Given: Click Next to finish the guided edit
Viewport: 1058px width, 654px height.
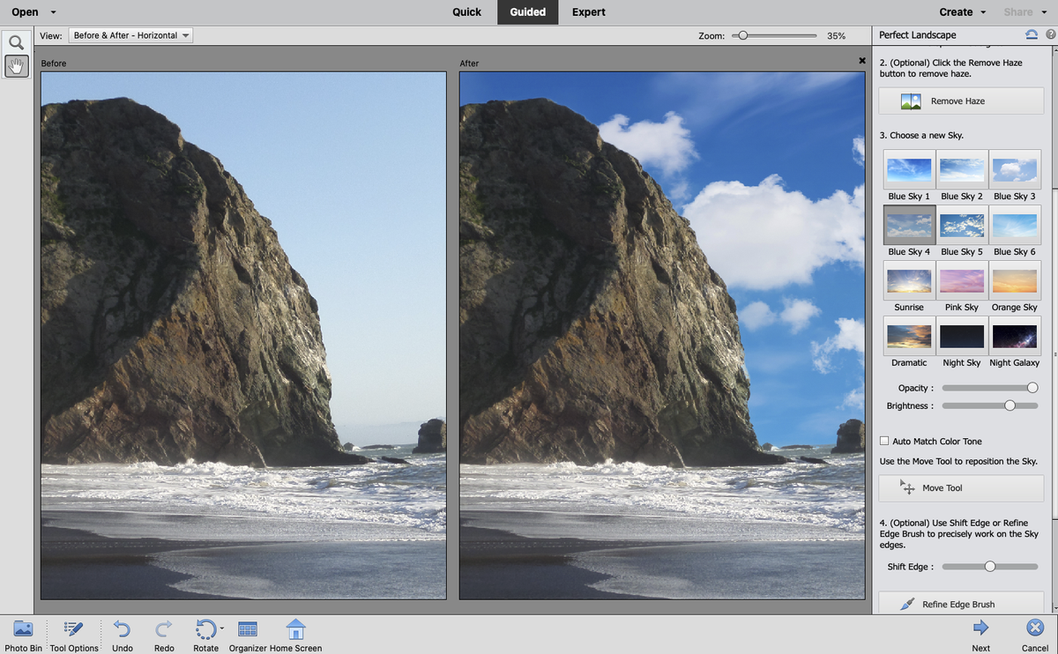Looking at the screenshot, I should [x=981, y=629].
